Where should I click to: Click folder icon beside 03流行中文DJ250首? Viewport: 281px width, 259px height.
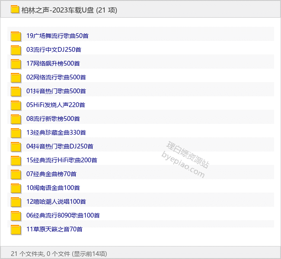coord(16,50)
